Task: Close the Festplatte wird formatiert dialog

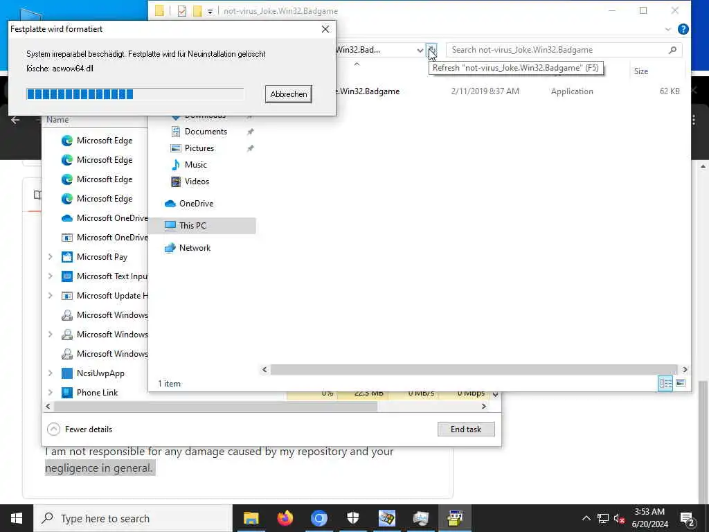Action: tap(325, 29)
